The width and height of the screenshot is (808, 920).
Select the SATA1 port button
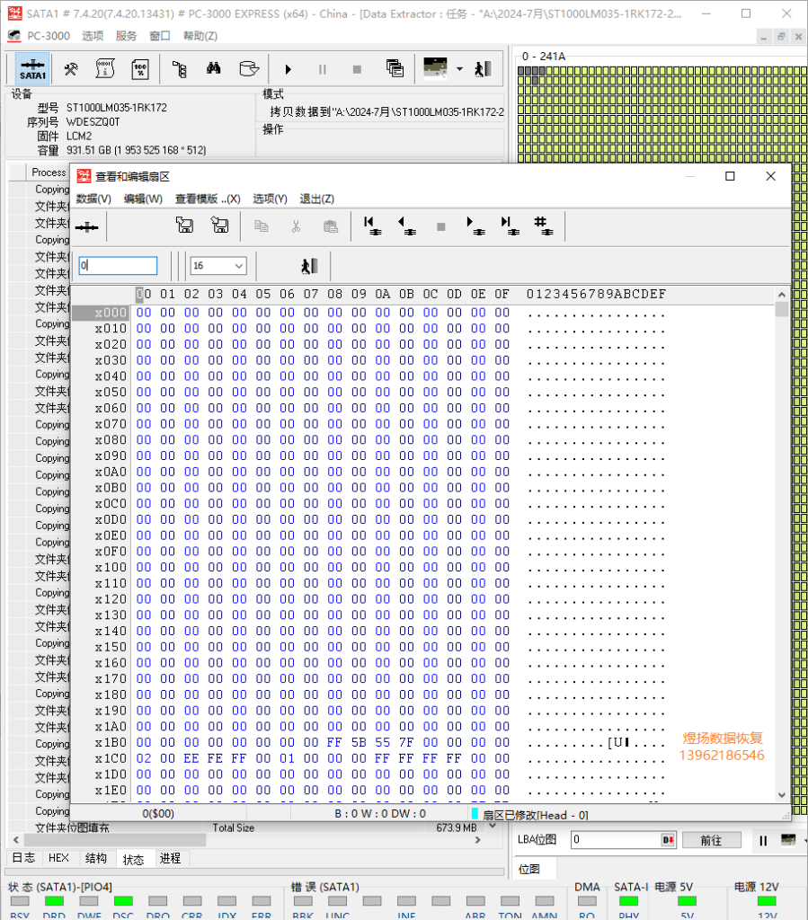coord(32,69)
